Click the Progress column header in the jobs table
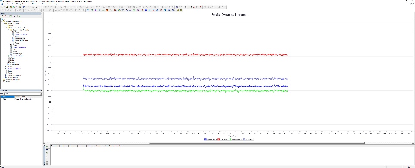This screenshot has width=415, height=168. click(100, 146)
